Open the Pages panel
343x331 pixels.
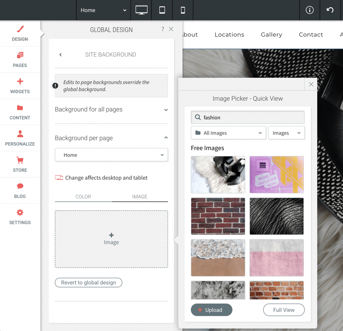click(x=20, y=60)
